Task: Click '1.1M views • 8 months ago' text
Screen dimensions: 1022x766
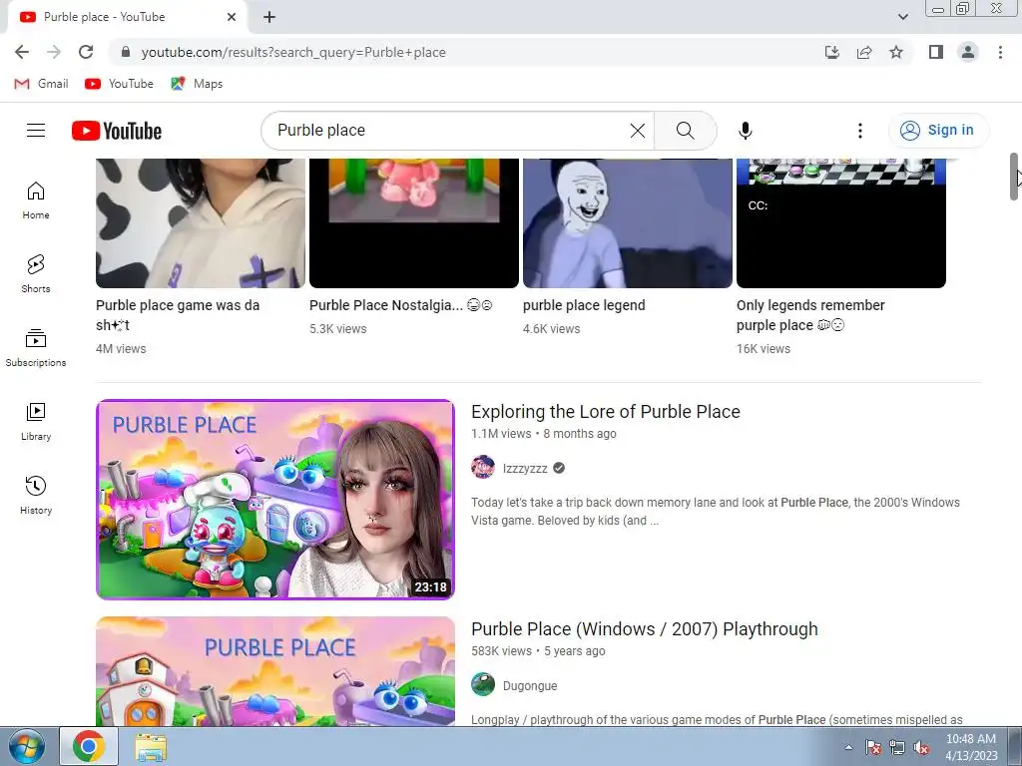Action: coord(544,434)
